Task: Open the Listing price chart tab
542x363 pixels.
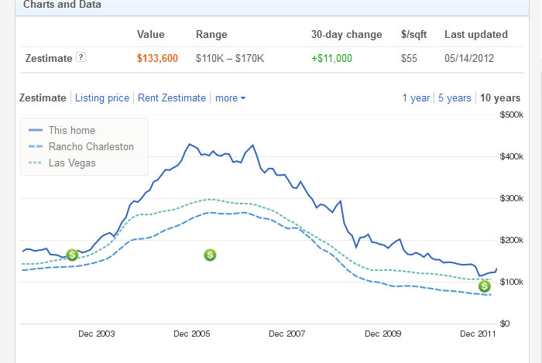Action: [x=102, y=98]
